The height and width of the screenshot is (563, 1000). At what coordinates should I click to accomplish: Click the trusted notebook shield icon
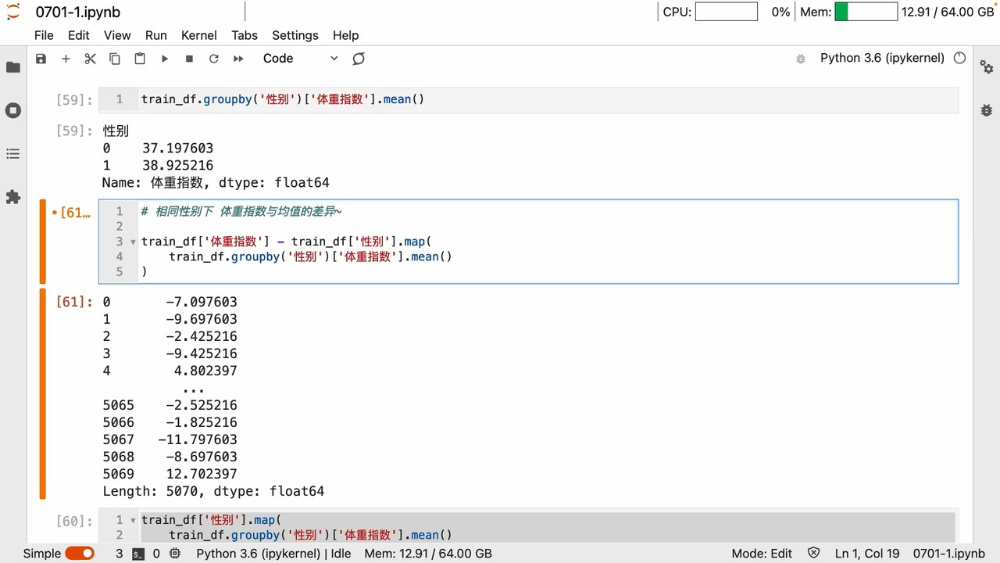pyautogui.click(x=814, y=554)
